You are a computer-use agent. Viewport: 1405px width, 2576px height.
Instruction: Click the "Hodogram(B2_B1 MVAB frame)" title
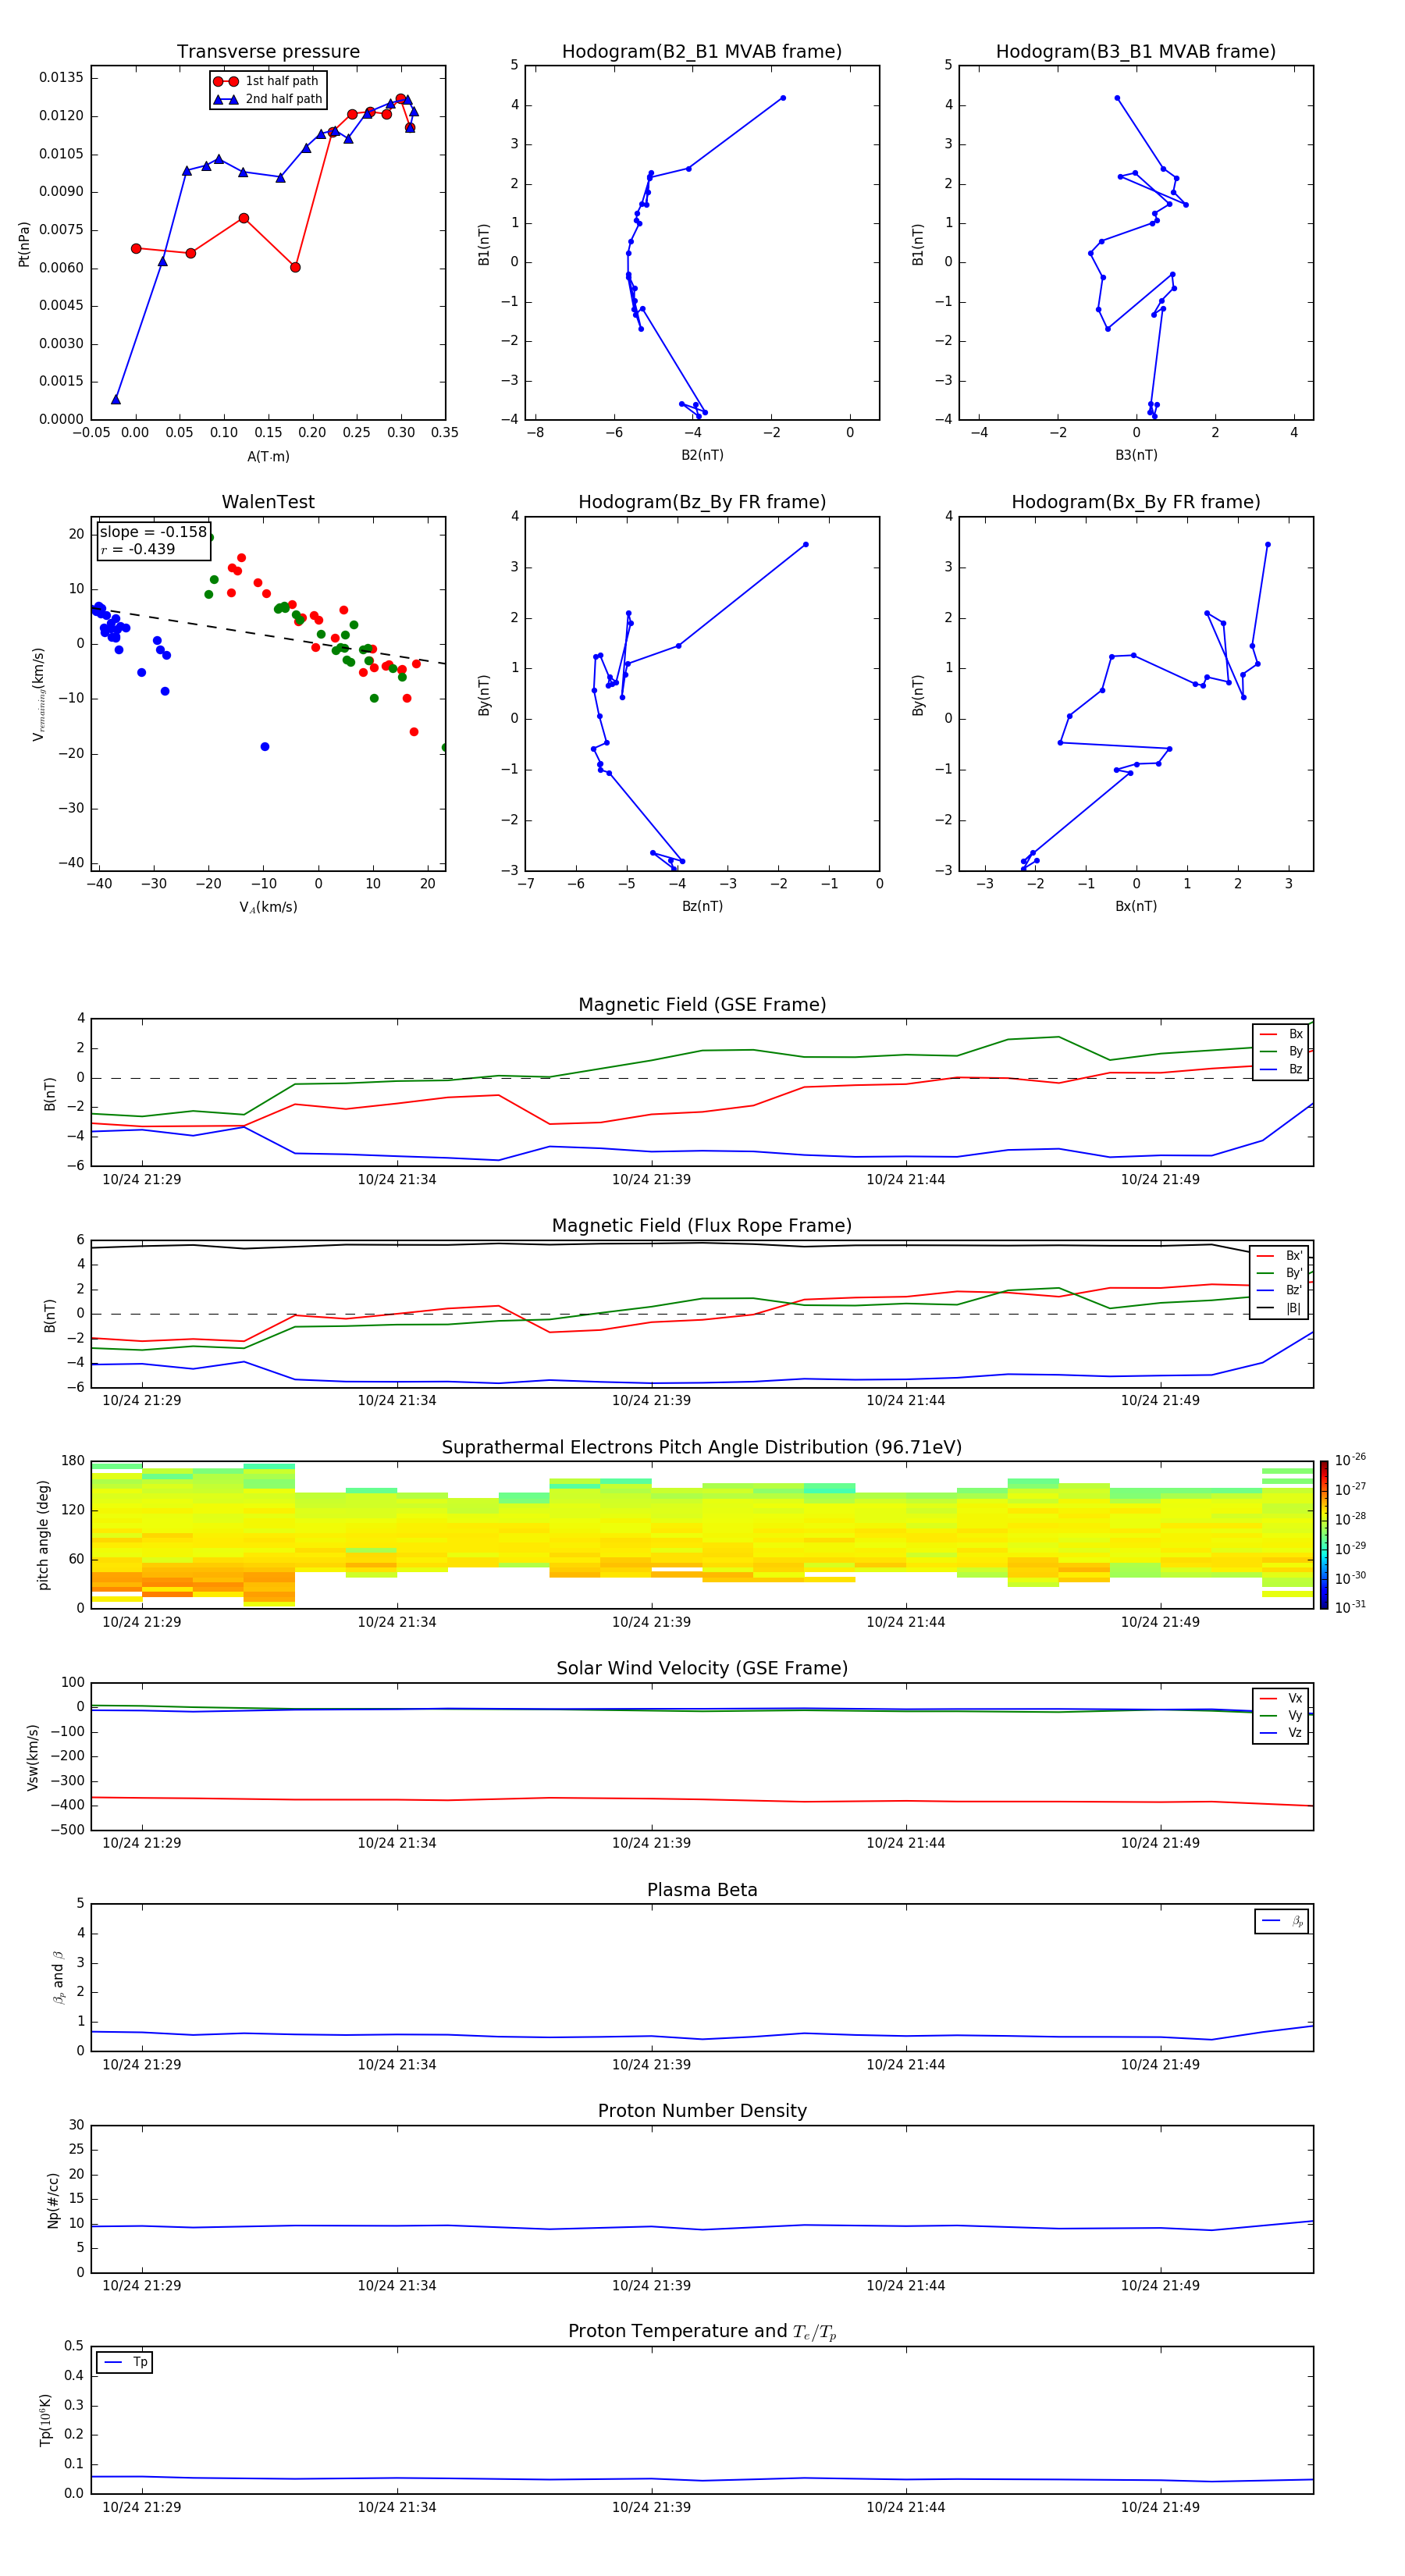pyautogui.click(x=702, y=52)
